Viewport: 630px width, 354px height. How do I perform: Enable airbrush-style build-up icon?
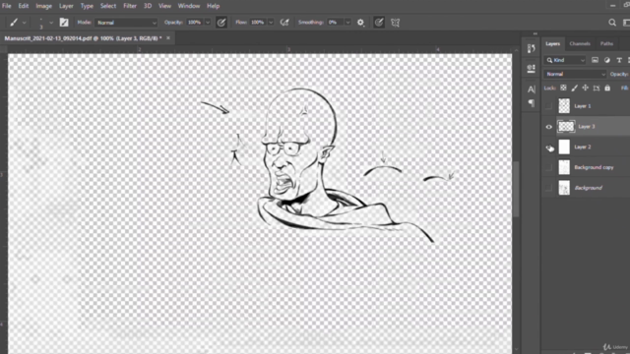284,23
